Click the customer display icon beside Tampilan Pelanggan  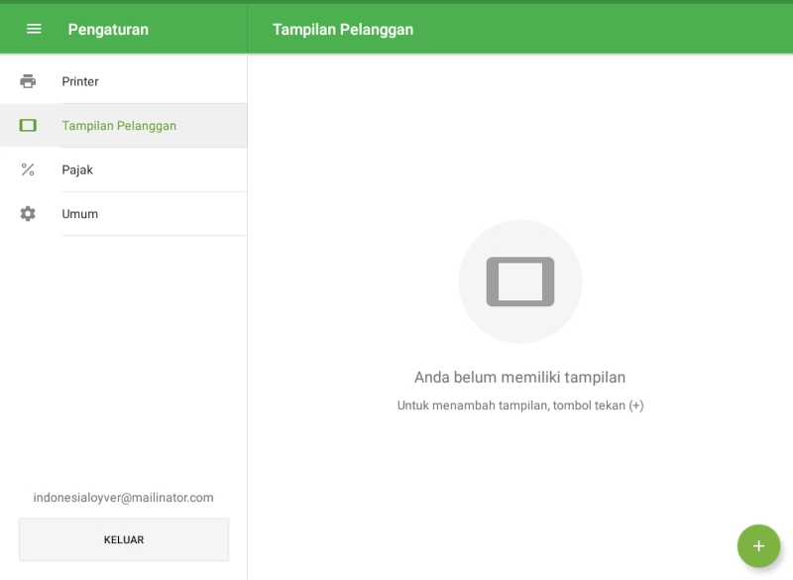point(29,125)
